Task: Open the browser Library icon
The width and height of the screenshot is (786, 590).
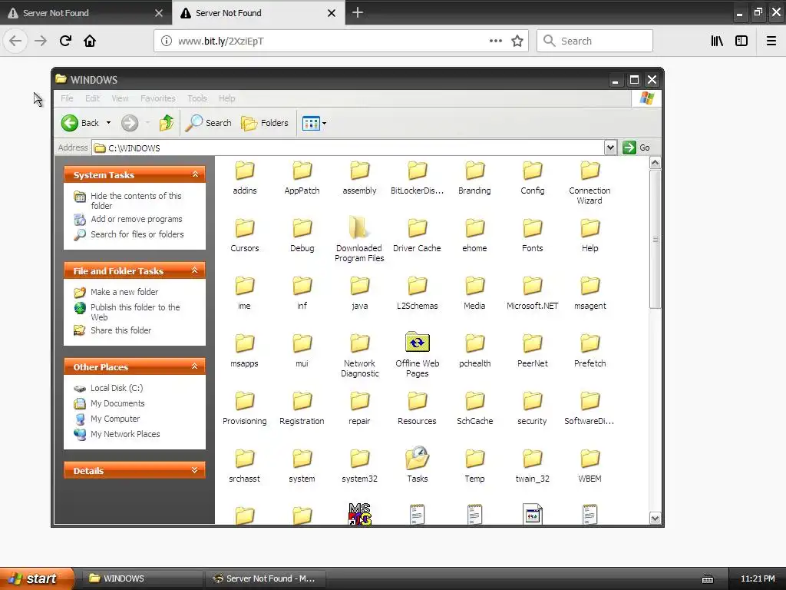Action: tap(717, 41)
